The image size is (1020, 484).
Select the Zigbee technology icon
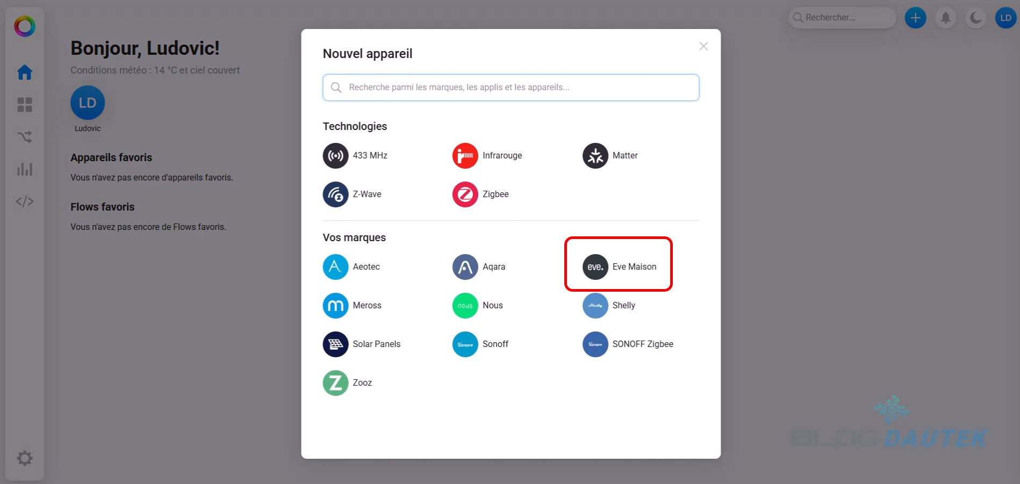click(465, 194)
